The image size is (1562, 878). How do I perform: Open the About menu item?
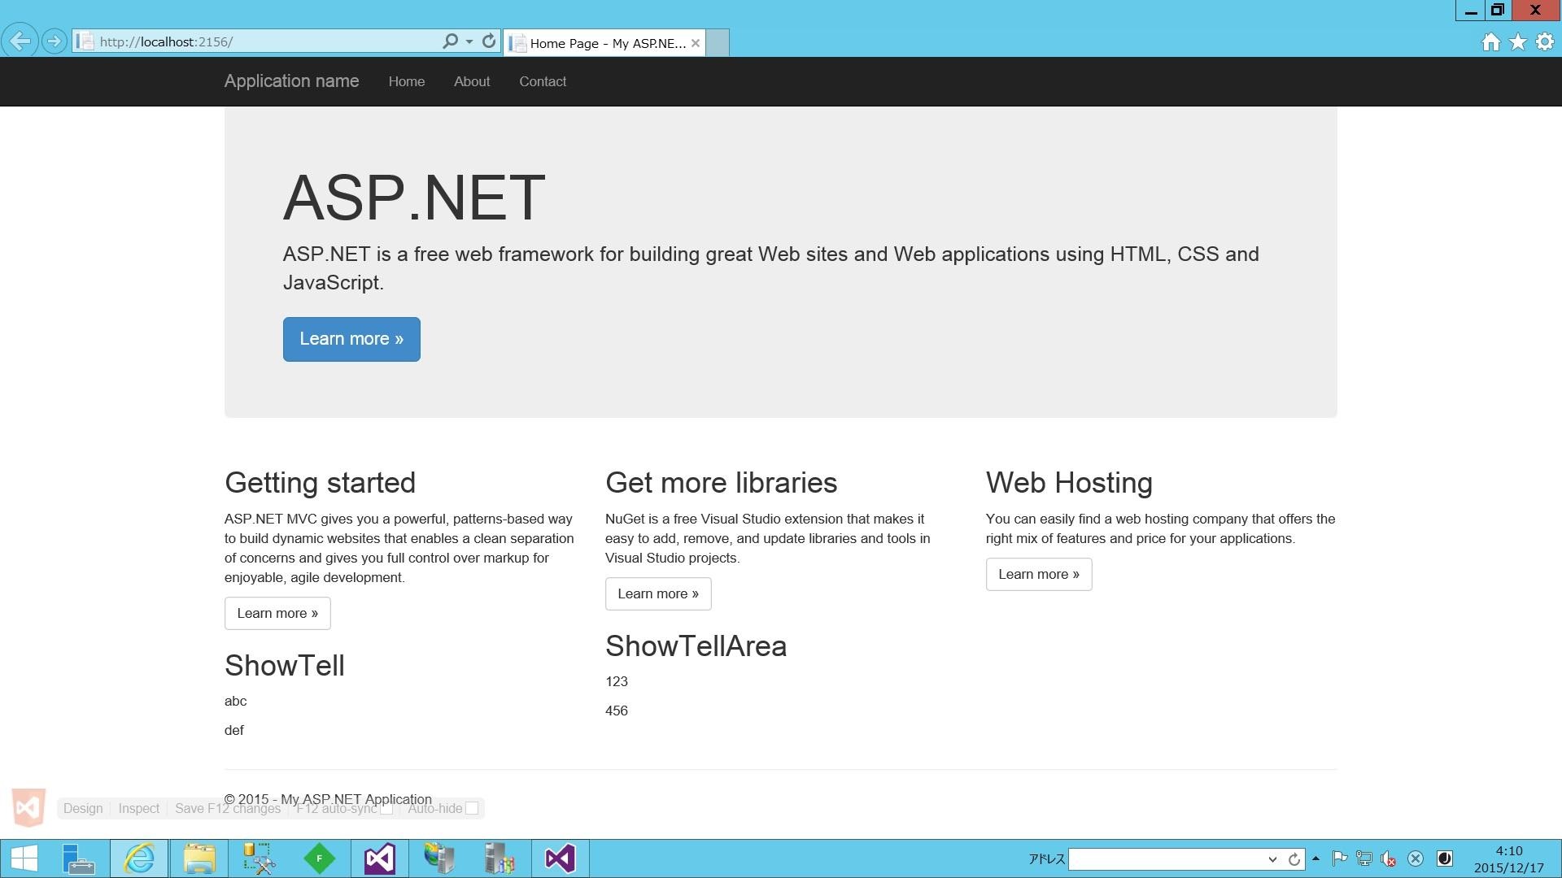click(472, 81)
